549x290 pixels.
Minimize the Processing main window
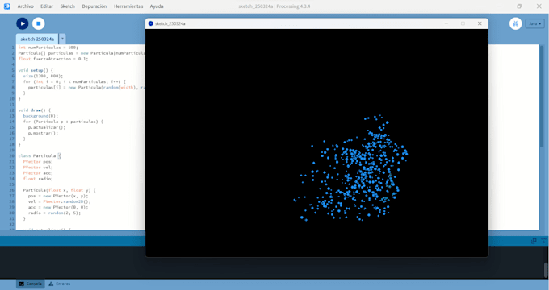pos(500,6)
